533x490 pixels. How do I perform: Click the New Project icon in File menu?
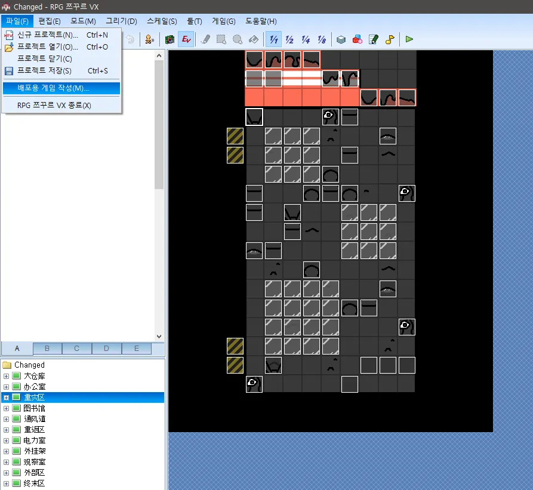click(x=9, y=35)
